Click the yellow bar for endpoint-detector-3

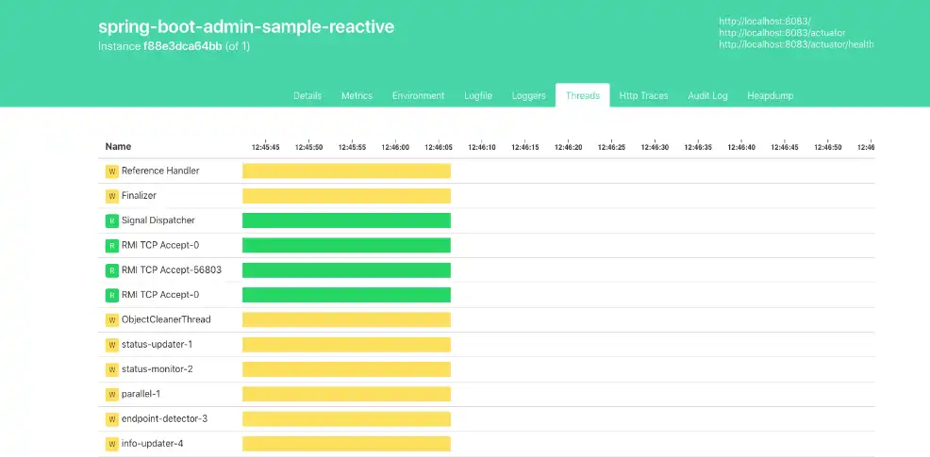tap(346, 419)
